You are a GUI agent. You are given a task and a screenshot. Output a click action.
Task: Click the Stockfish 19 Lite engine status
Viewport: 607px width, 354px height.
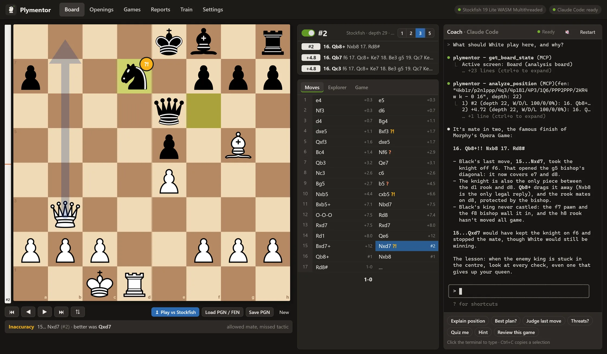coord(500,10)
